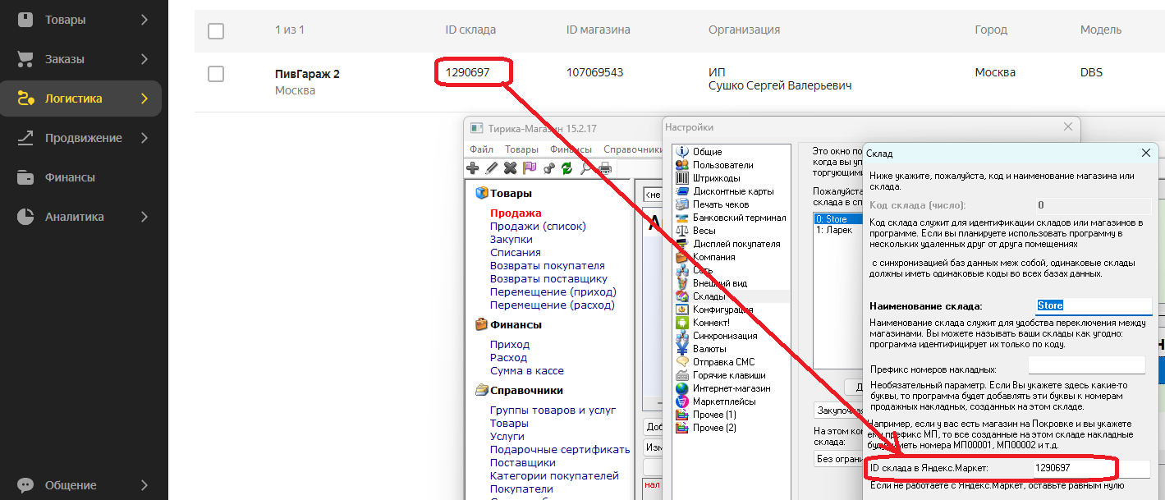
Task: Select the Интернет-магазин globe icon
Action: 682,388
